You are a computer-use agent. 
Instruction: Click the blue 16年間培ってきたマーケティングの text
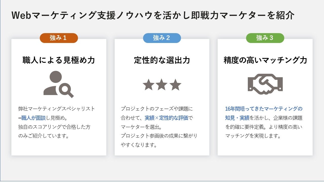click(x=264, y=109)
